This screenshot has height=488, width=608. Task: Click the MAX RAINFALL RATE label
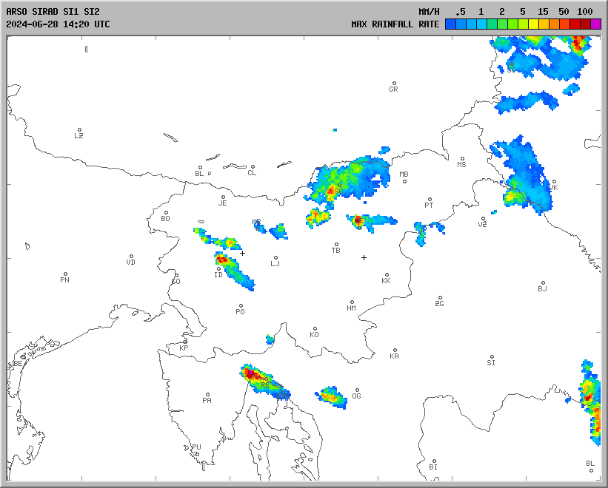[395, 24]
